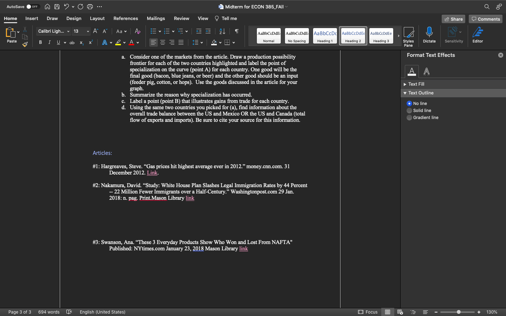Open the Styles Pane
Viewport: 506px width, 316px height.
(408, 37)
